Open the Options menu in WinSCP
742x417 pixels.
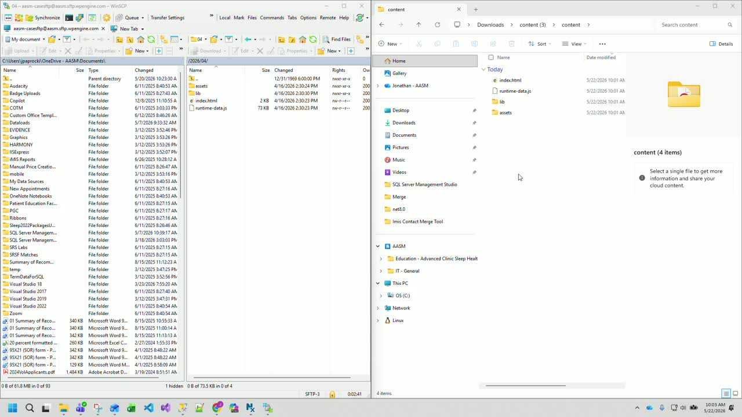pos(308,17)
